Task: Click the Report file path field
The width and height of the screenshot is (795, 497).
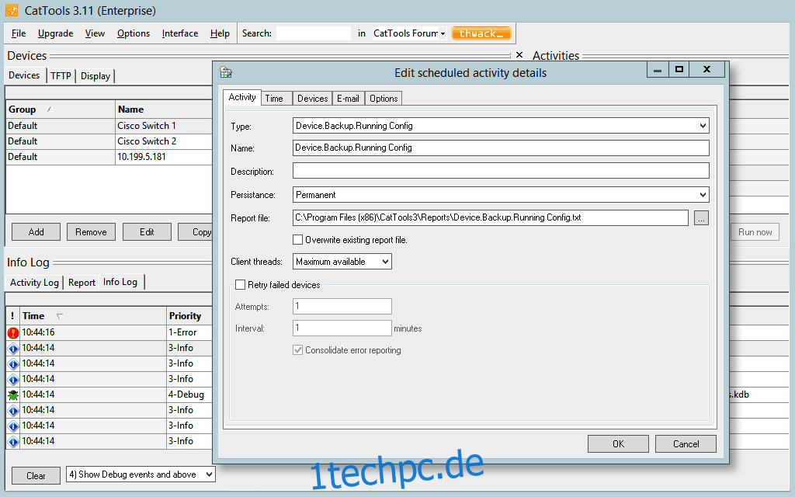Action: tap(491, 217)
